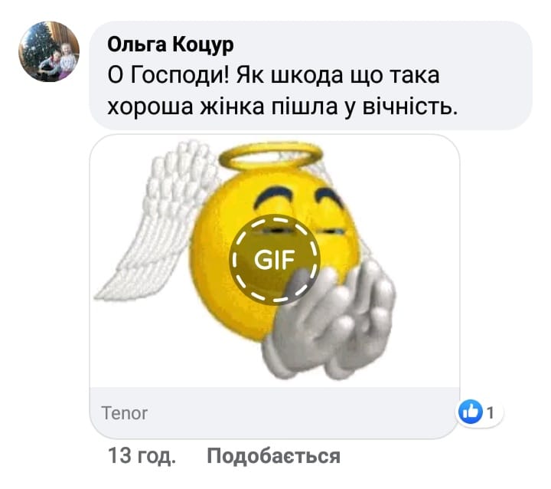551x489 pixels.
Task: Select the comment text line О Господи!
Action: [x=168, y=76]
